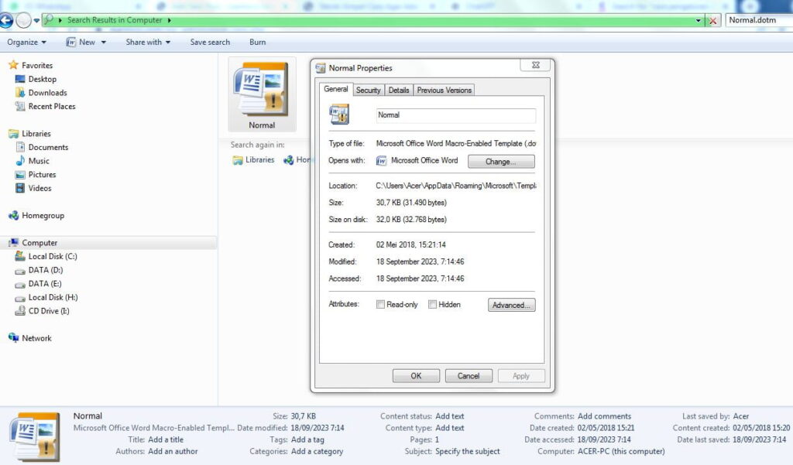The image size is (793, 465).
Task: Click the Advanced... attributes button
Action: [511, 305]
